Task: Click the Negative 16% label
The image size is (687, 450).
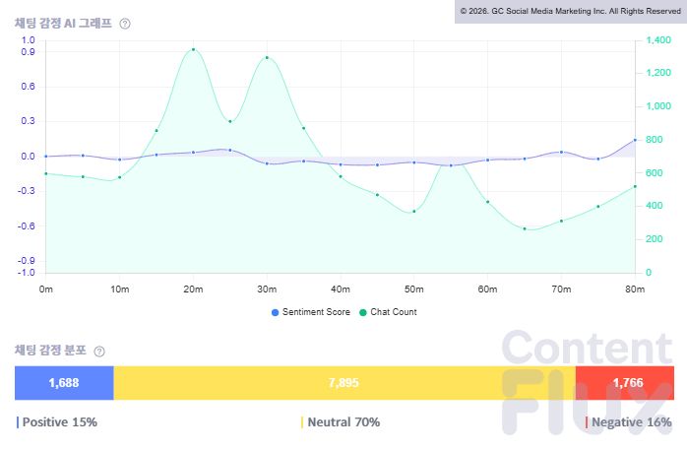Action: [630, 422]
